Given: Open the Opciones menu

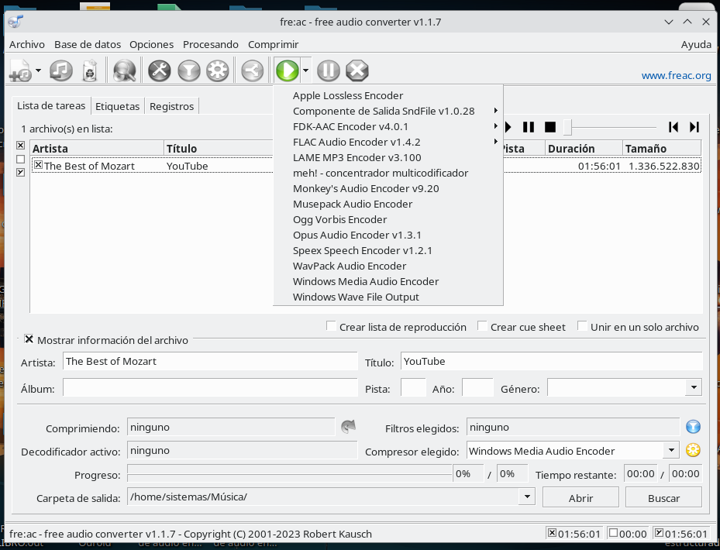Looking at the screenshot, I should [152, 44].
